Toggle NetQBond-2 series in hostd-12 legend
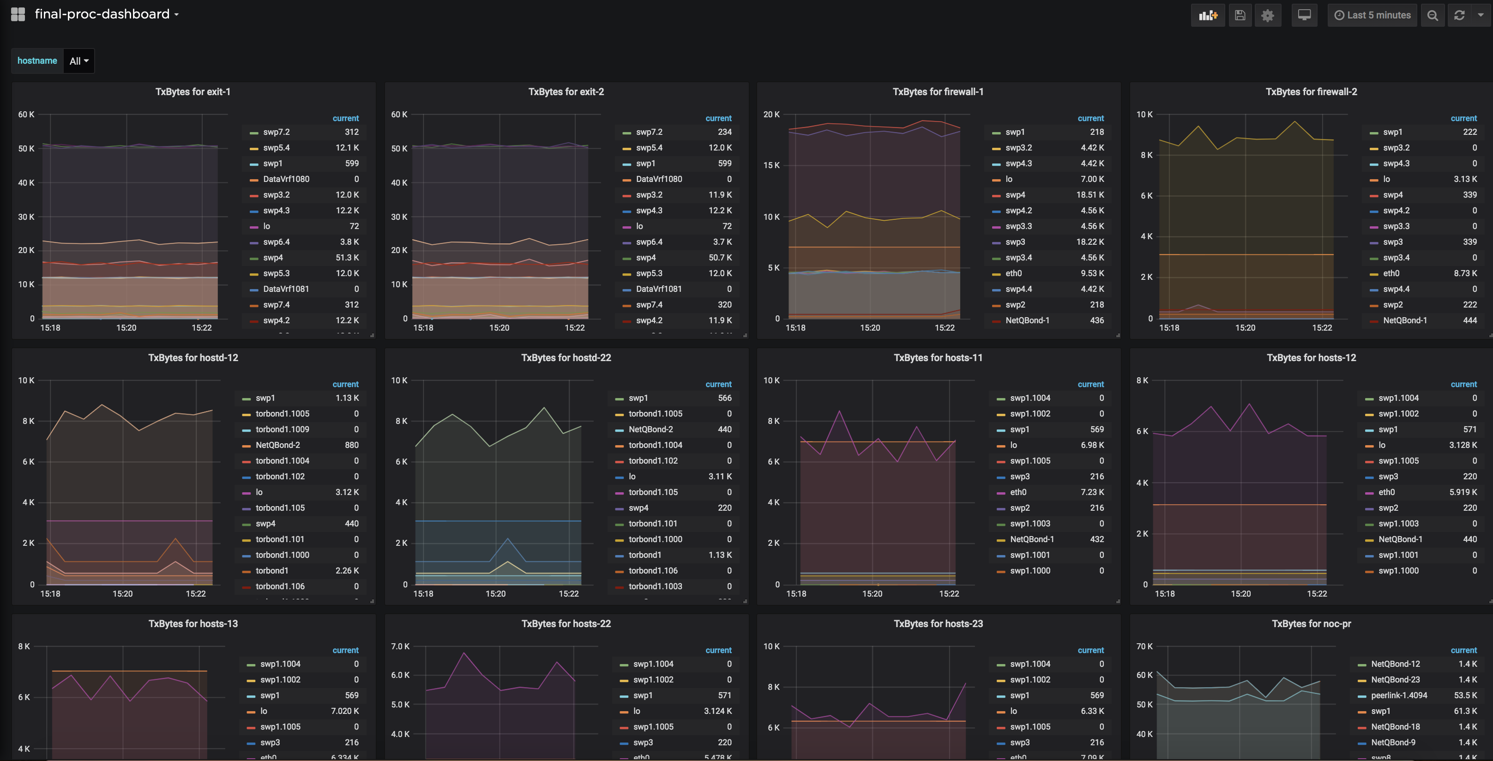This screenshot has width=1493, height=761. pos(277,445)
